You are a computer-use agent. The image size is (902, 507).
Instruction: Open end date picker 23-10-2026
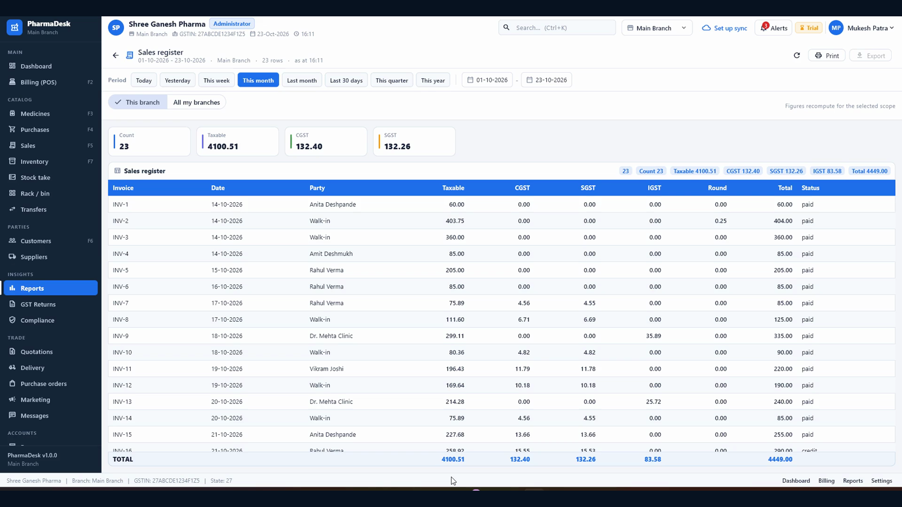(546, 80)
